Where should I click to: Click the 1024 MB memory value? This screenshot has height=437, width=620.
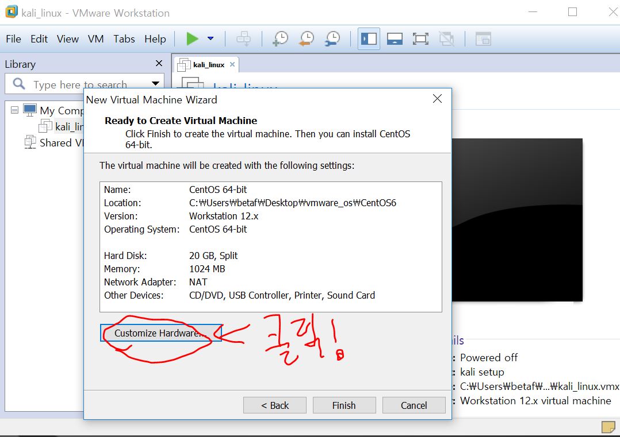tap(207, 269)
